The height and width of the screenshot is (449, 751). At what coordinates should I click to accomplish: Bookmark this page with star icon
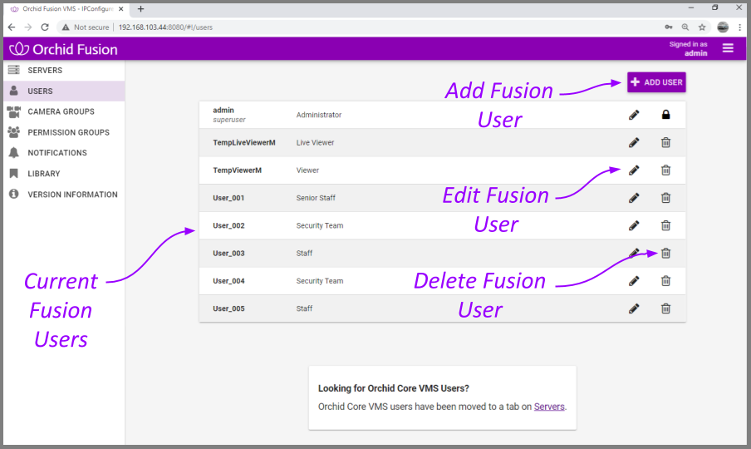click(x=702, y=27)
